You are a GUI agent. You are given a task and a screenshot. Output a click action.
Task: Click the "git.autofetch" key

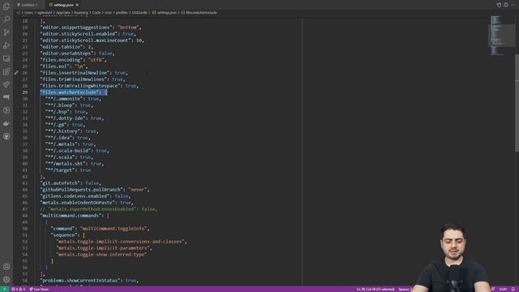[60, 183]
